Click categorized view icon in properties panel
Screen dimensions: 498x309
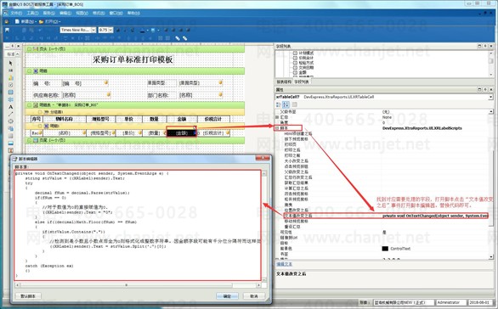(278, 104)
